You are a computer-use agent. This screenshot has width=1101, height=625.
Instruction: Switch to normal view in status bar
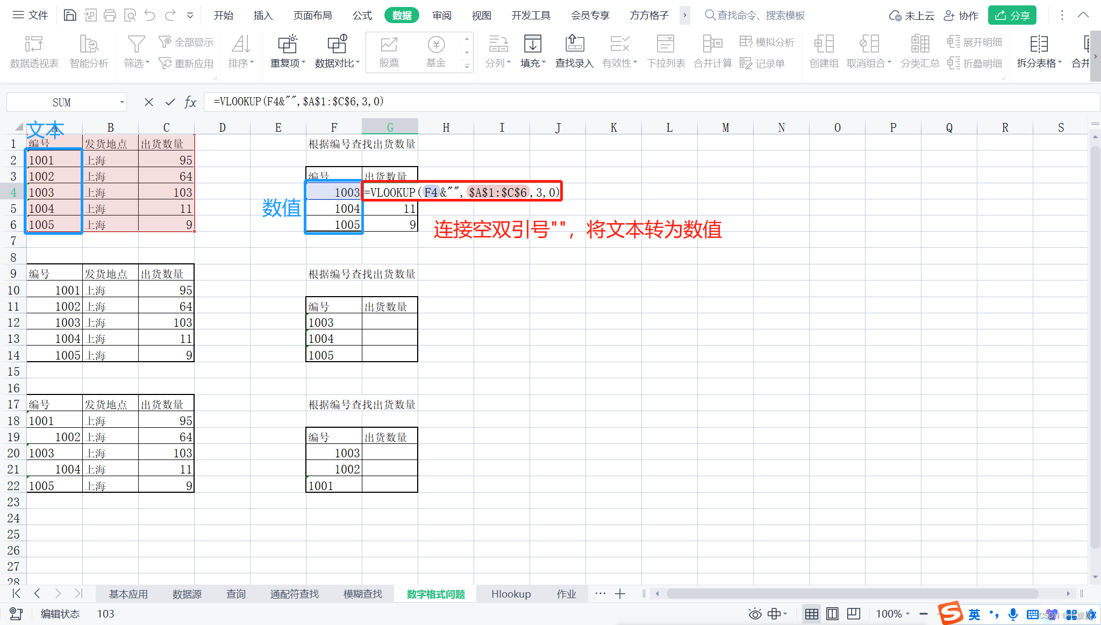pyautogui.click(x=812, y=614)
